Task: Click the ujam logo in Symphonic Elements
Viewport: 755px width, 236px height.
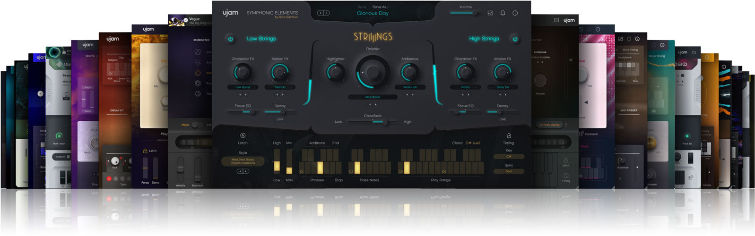Action: pyautogui.click(x=231, y=13)
